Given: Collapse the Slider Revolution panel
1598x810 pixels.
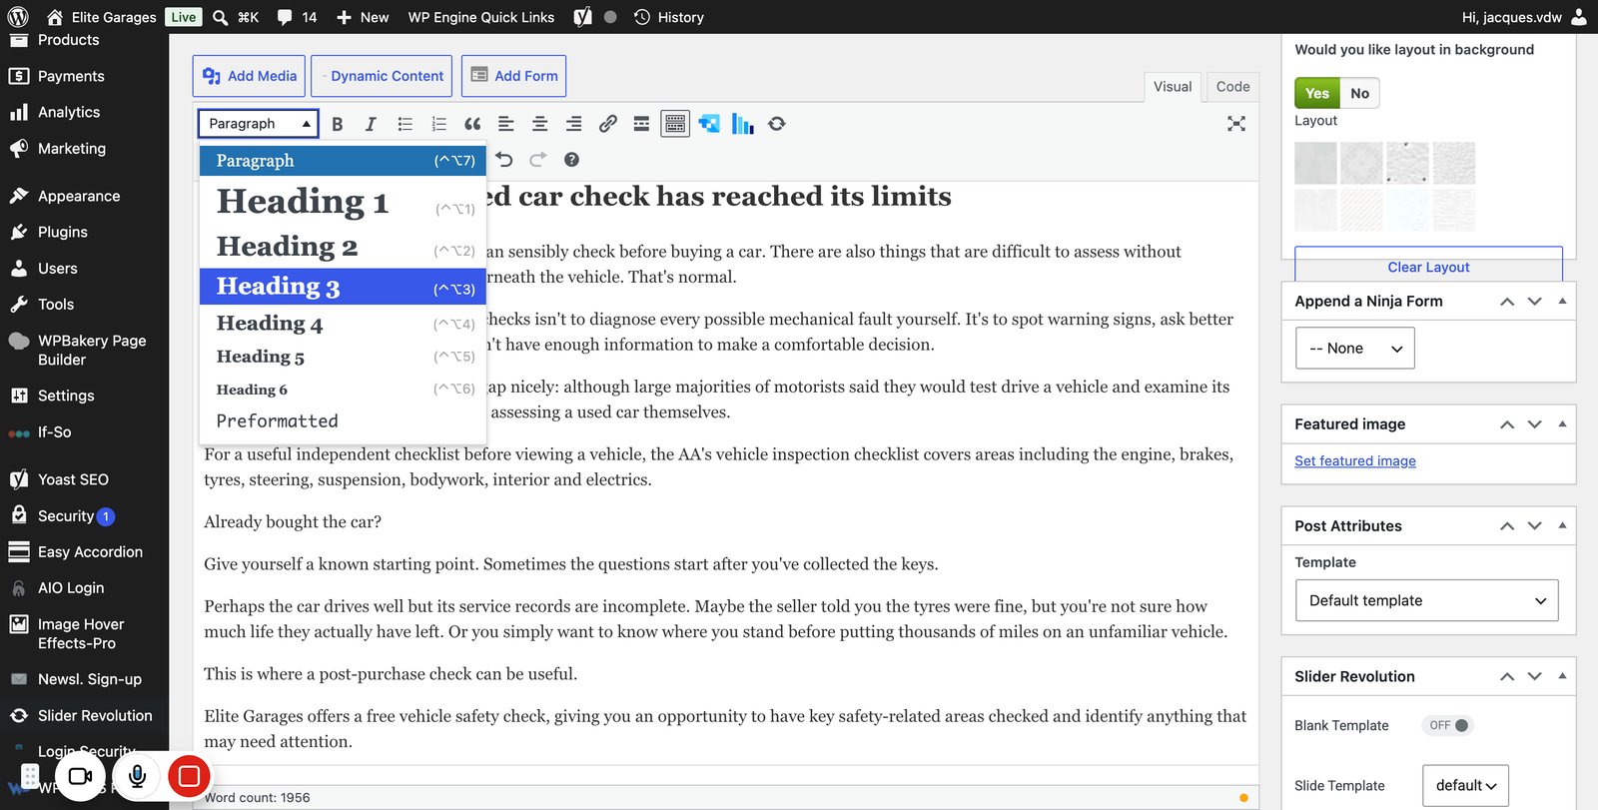Looking at the screenshot, I should coord(1562,676).
